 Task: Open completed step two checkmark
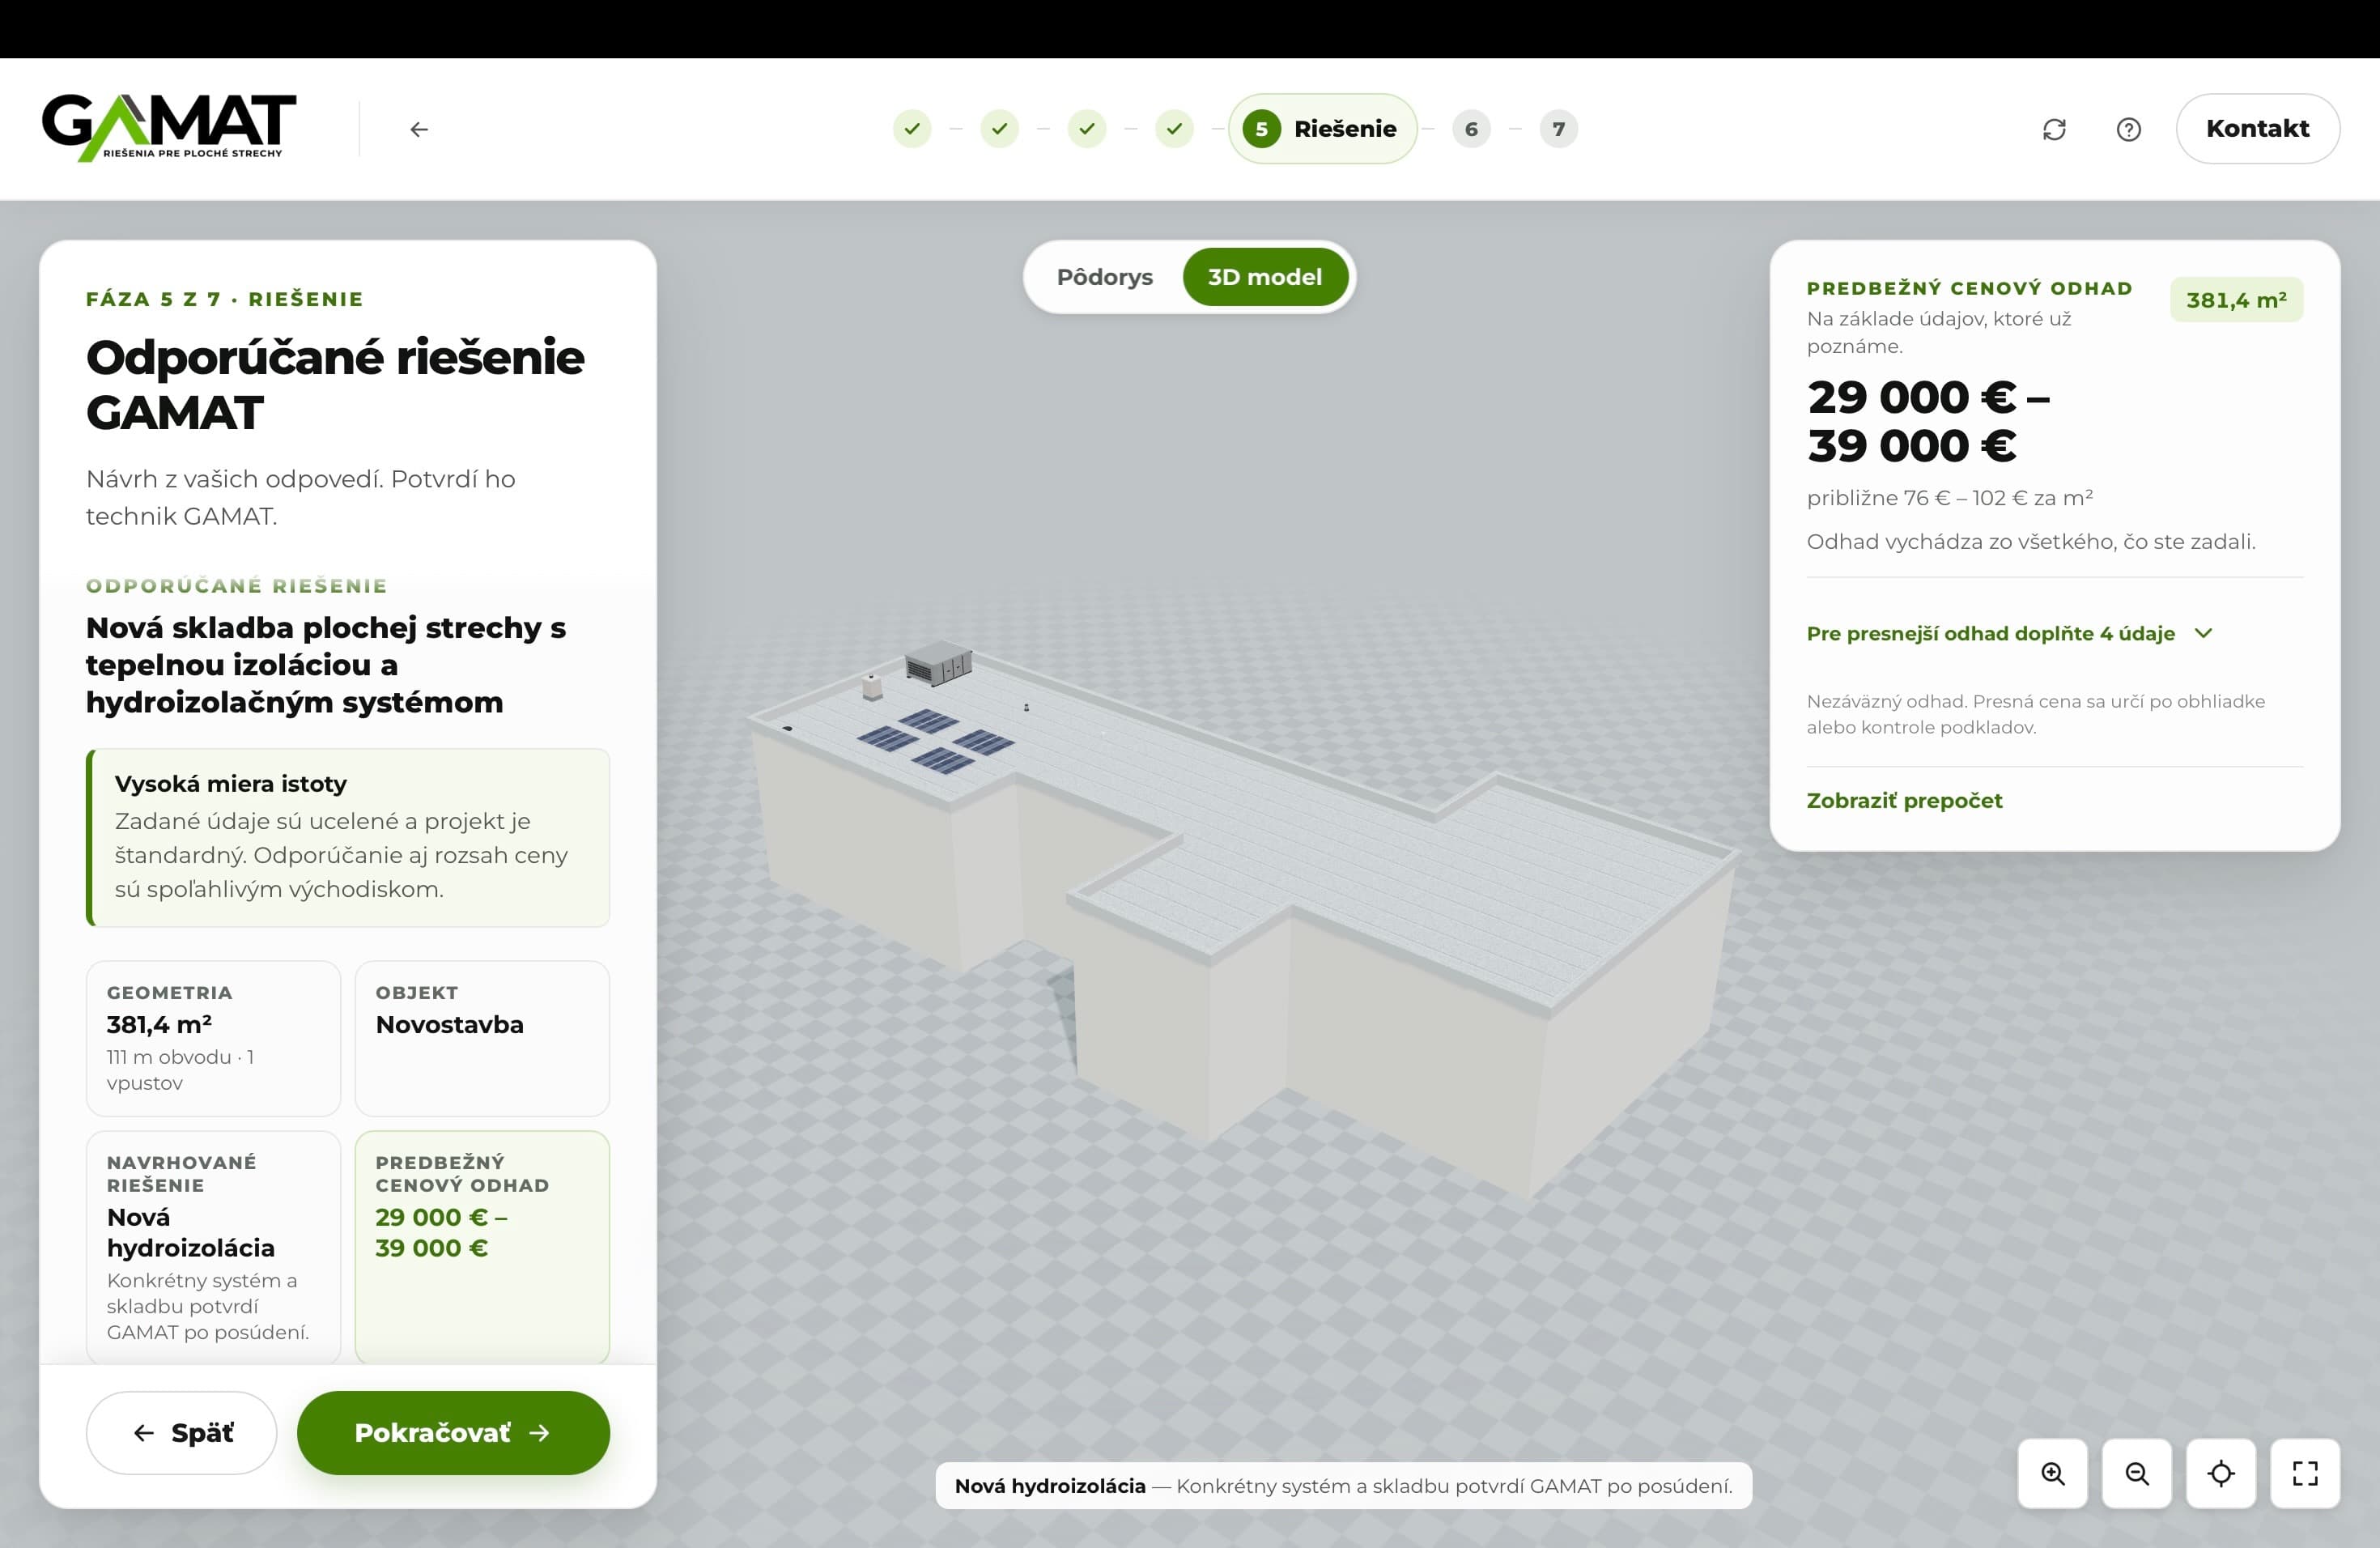999,129
